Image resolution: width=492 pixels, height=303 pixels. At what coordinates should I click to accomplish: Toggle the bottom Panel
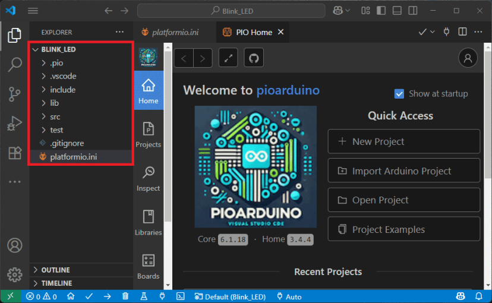click(x=397, y=11)
